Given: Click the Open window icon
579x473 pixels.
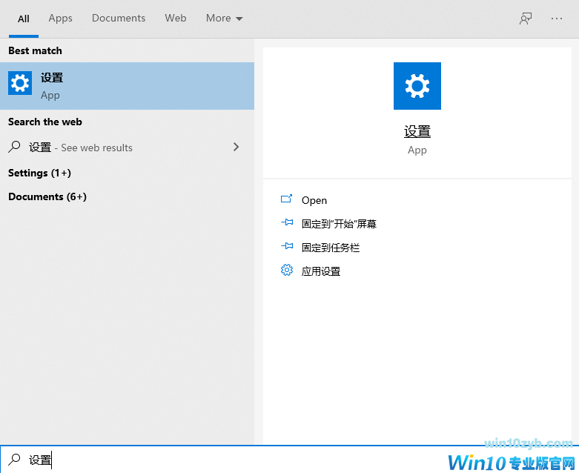Looking at the screenshot, I should pyautogui.click(x=287, y=199).
